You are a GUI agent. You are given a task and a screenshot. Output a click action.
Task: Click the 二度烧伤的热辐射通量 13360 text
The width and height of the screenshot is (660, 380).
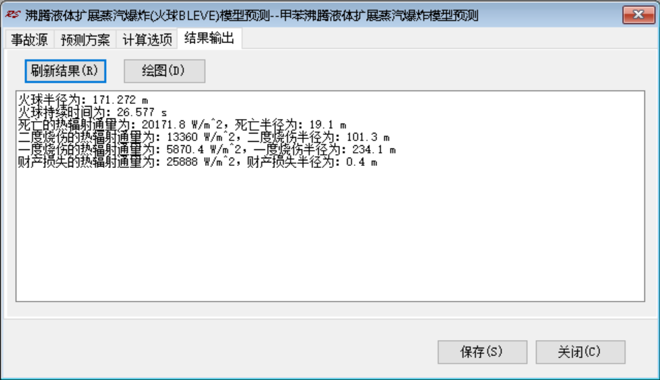point(108,137)
